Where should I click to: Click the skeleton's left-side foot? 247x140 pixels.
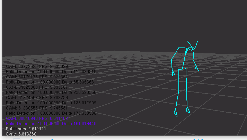[176, 113]
